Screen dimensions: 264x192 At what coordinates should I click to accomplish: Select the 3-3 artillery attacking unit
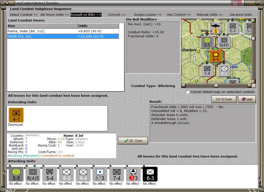[100, 174]
